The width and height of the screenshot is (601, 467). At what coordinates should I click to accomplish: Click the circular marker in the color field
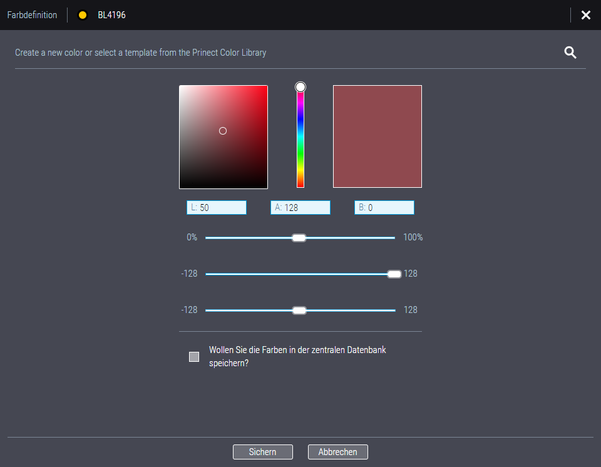223,131
